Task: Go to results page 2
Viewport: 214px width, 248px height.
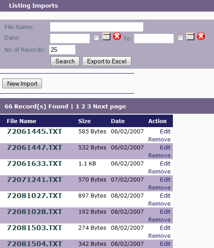Action: point(83,106)
